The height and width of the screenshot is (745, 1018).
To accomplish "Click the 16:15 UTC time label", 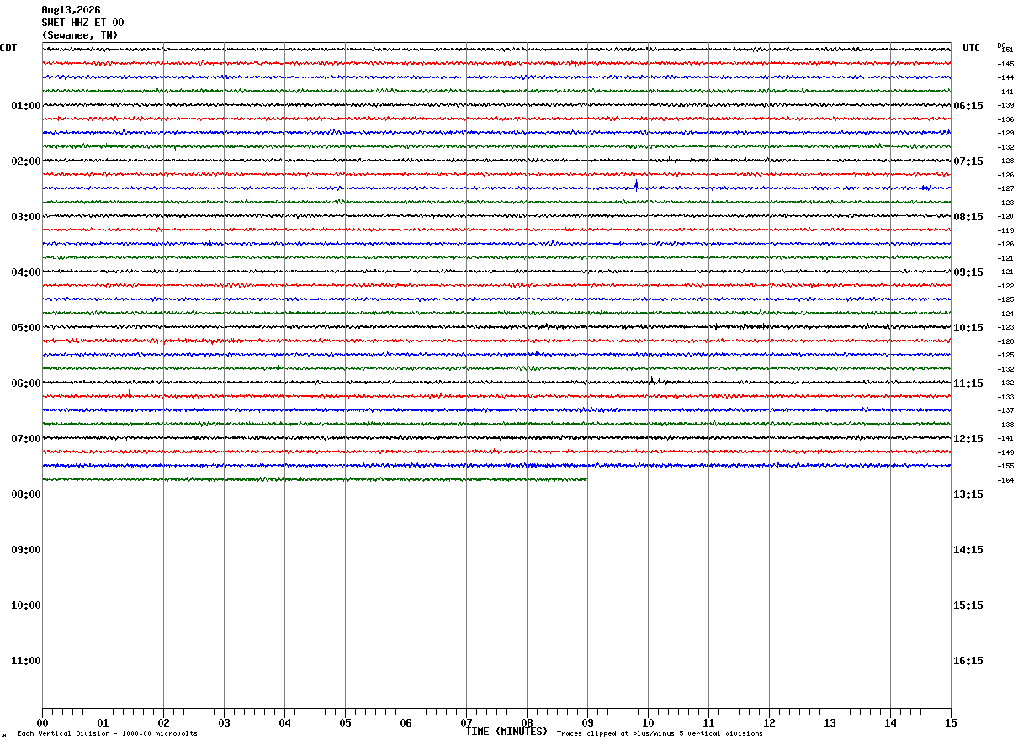I will click(968, 661).
